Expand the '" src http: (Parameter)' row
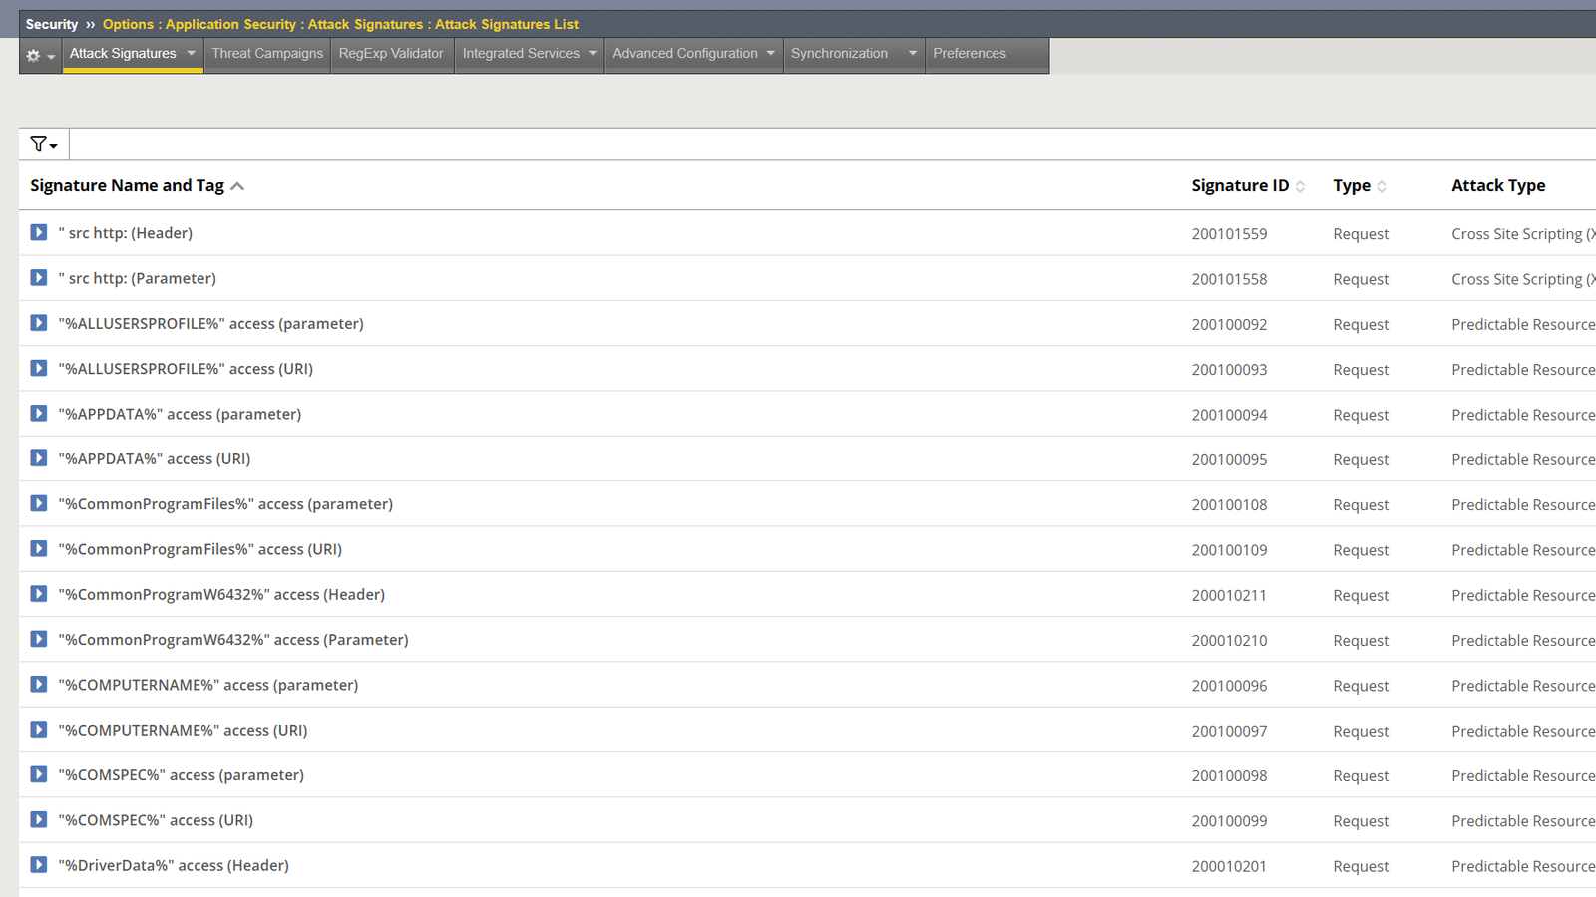 tap(39, 277)
